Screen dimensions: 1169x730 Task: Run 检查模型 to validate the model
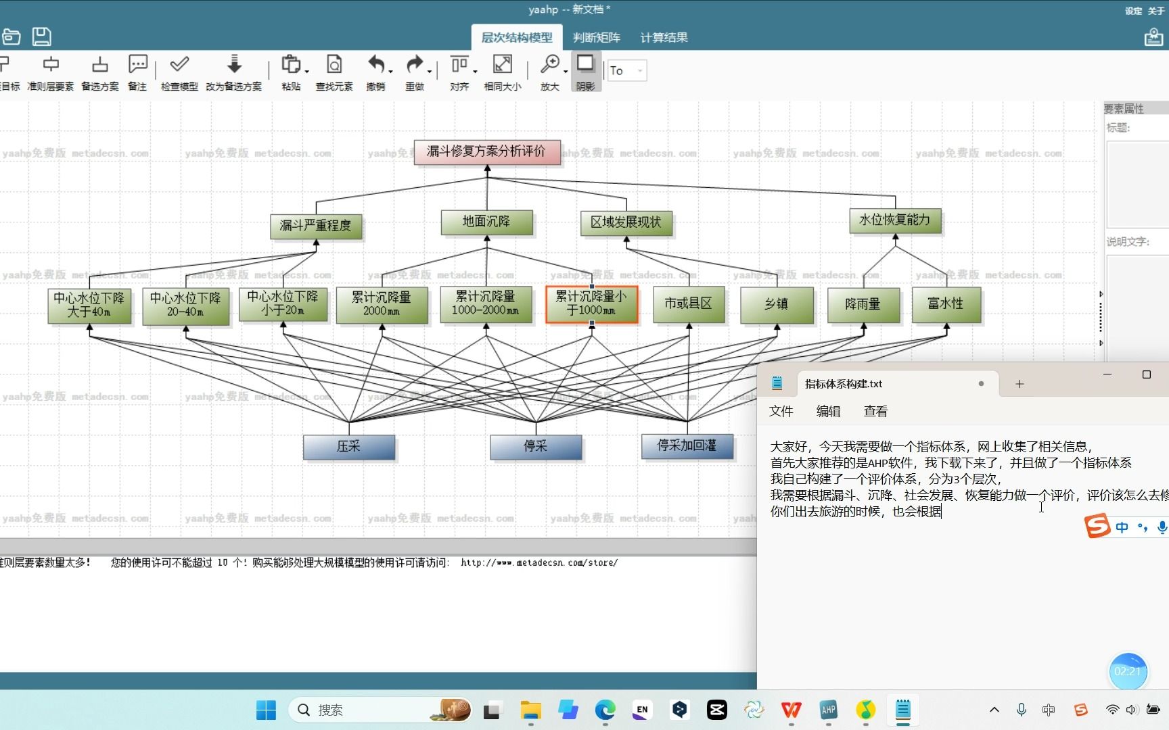178,71
